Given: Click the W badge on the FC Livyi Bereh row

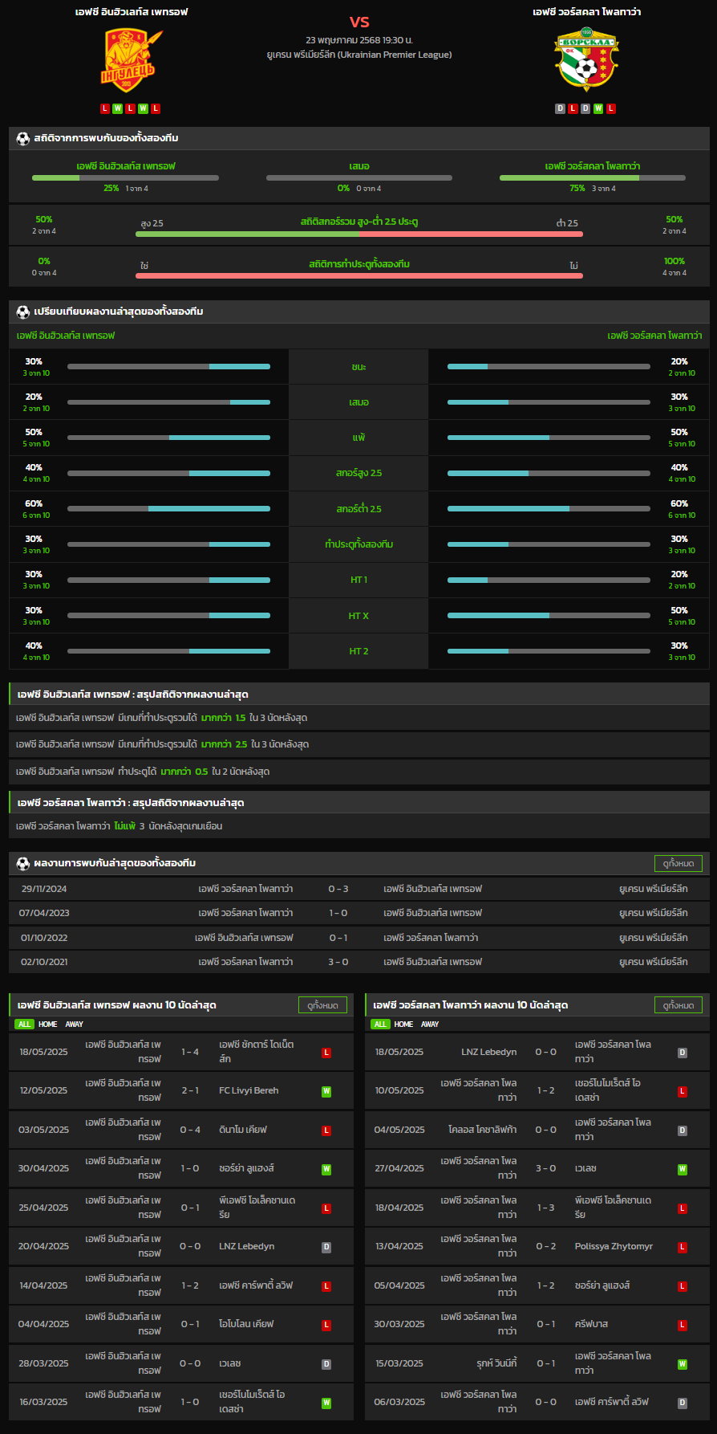Looking at the screenshot, I should [326, 1091].
